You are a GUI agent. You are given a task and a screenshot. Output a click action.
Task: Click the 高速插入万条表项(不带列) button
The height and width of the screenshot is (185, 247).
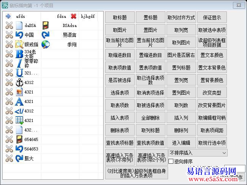[x=120, y=157]
